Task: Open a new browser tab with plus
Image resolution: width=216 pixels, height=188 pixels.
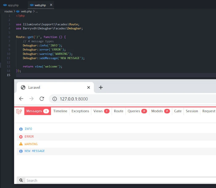Action: [101, 88]
